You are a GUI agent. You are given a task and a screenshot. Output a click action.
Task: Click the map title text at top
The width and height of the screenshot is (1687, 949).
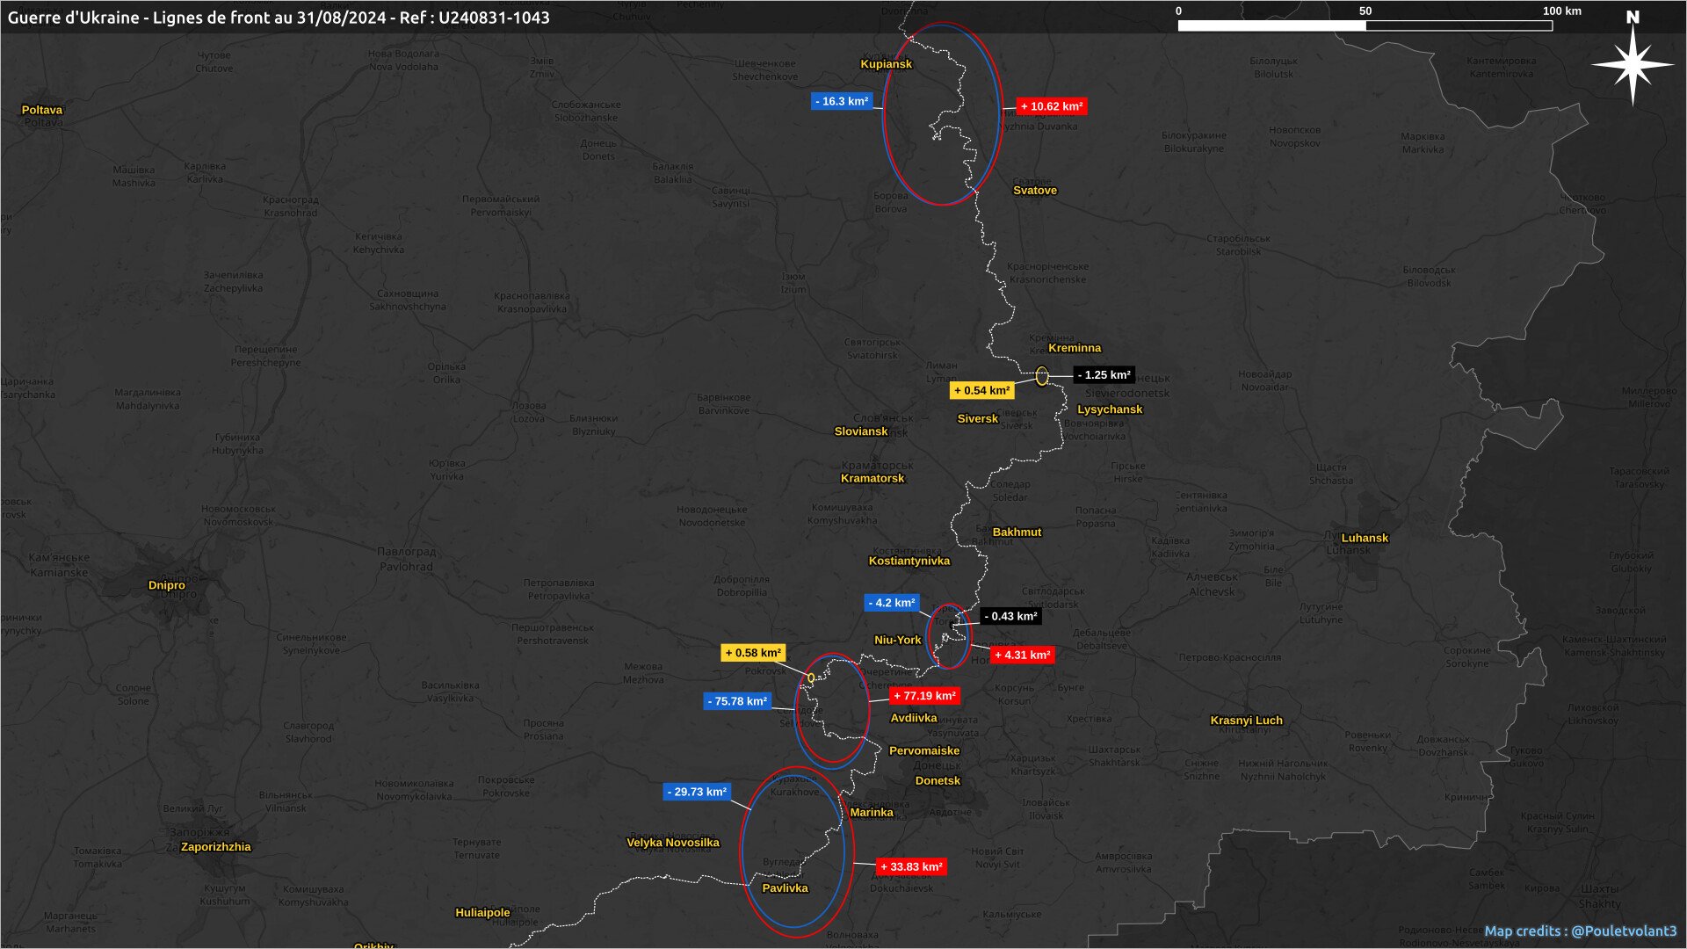[x=279, y=18]
